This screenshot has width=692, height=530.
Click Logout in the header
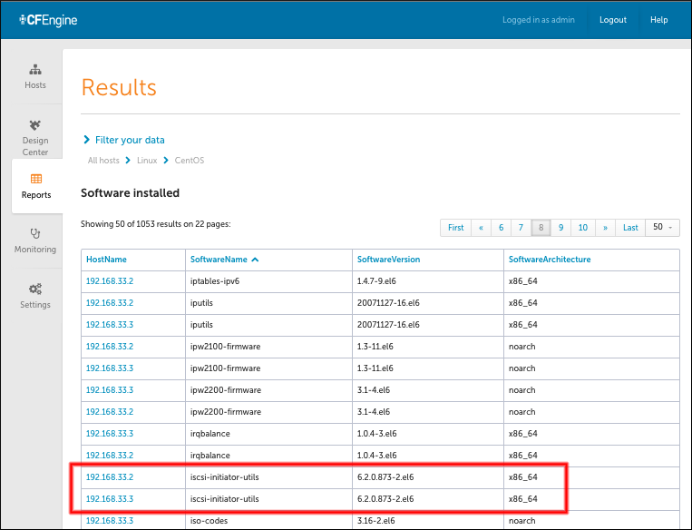click(x=613, y=20)
